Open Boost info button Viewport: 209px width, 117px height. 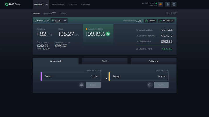82,85
